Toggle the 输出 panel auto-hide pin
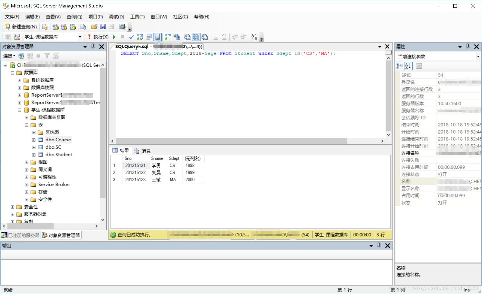Screen dimensions: 482x294 [x=379, y=245]
